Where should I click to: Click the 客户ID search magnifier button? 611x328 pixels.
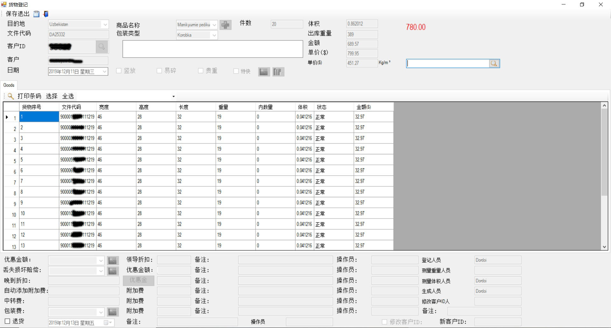tap(102, 47)
